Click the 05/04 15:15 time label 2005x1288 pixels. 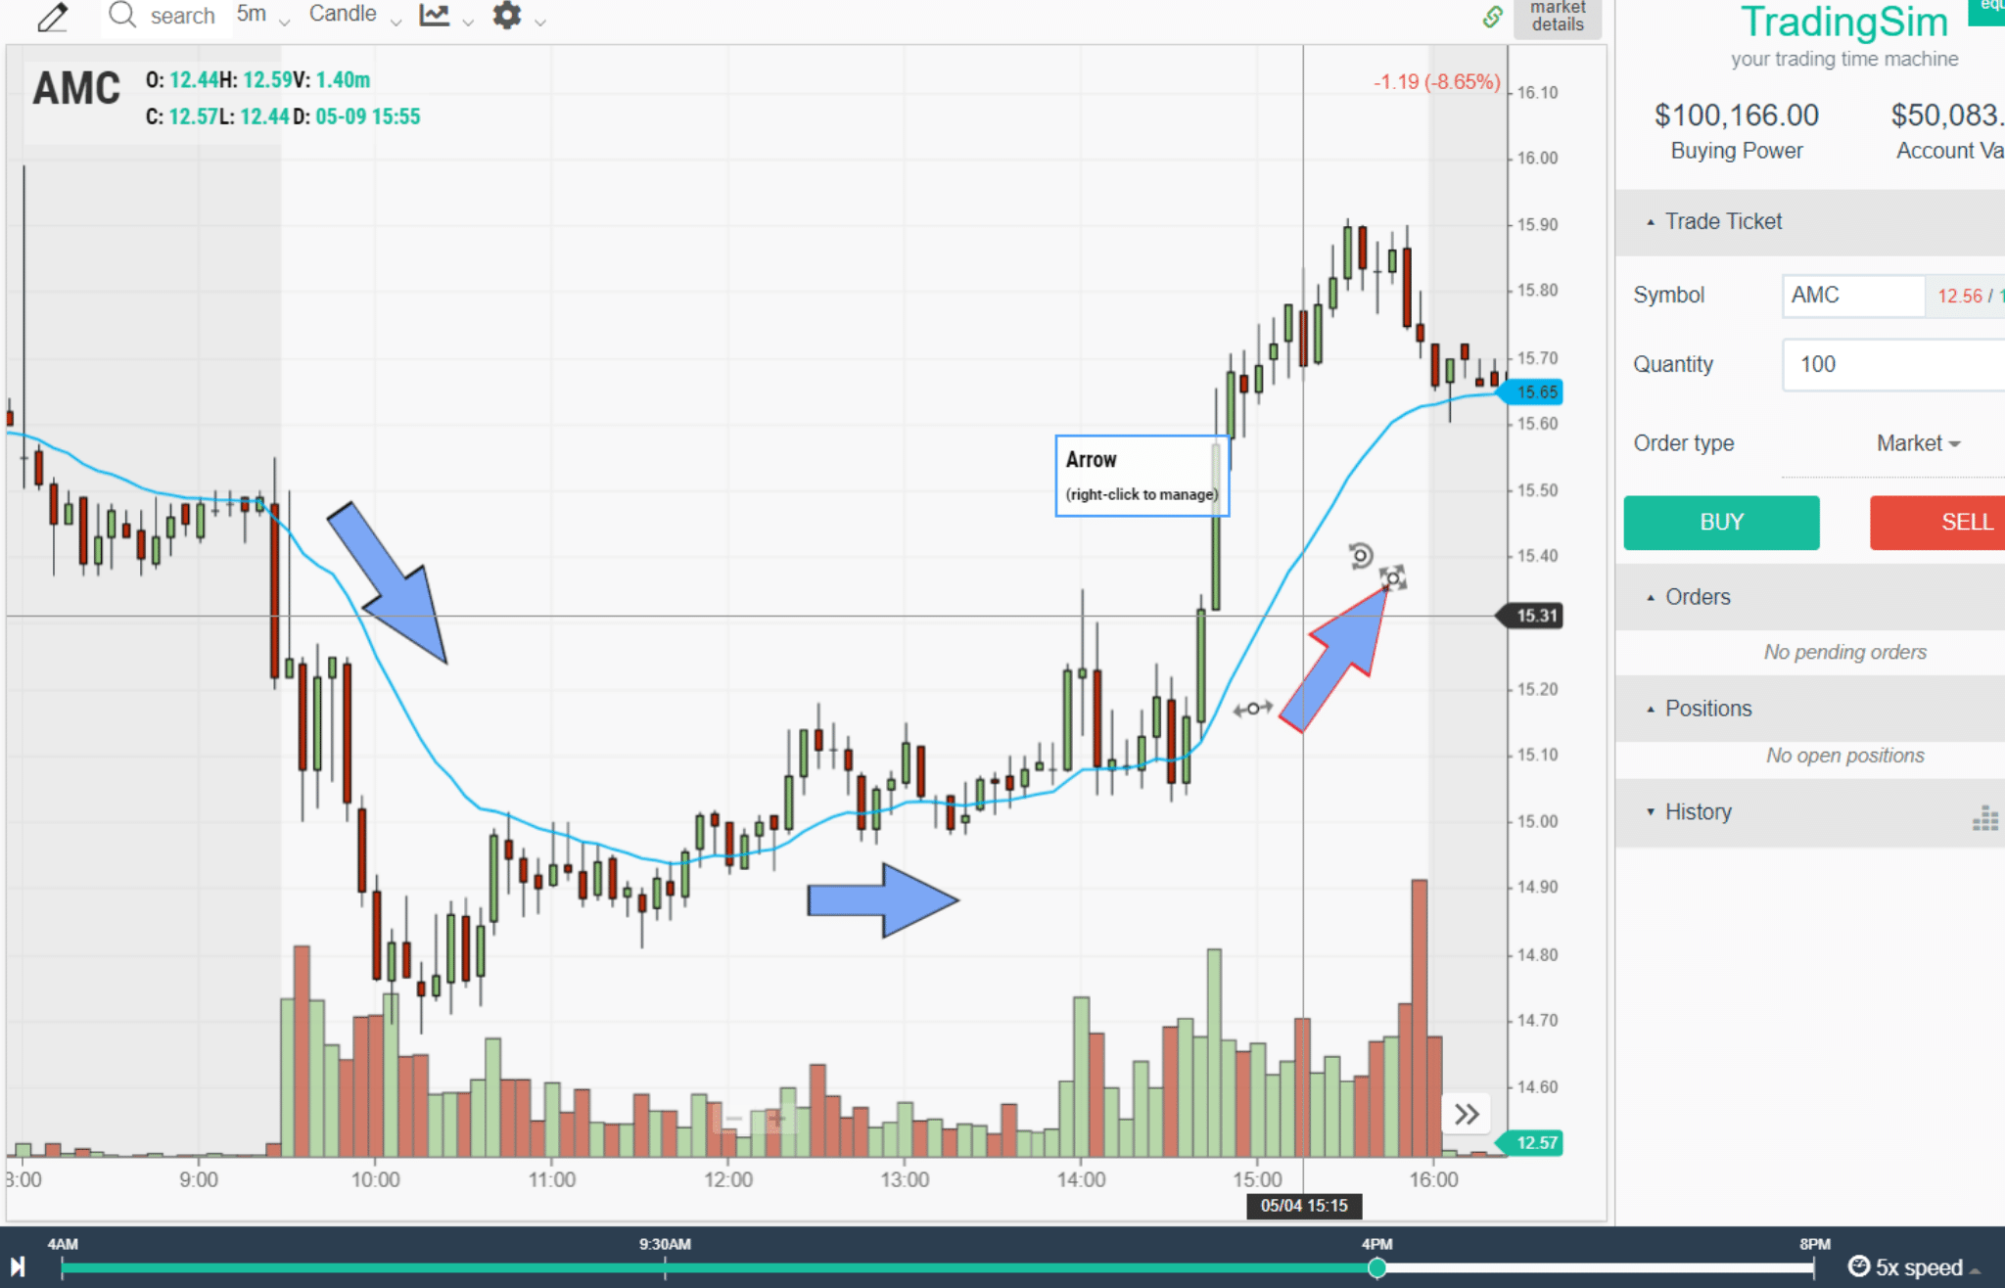(x=1304, y=1206)
